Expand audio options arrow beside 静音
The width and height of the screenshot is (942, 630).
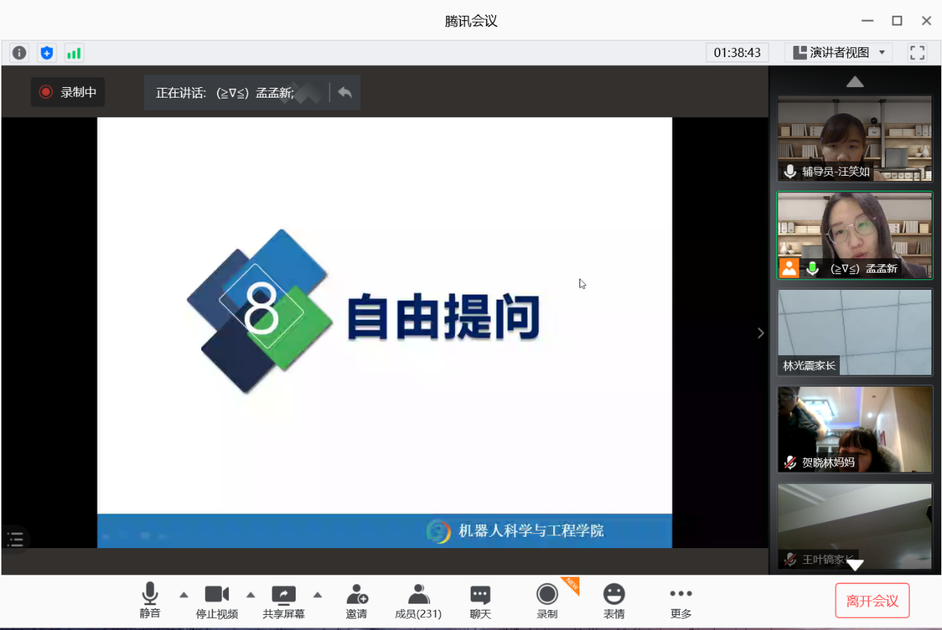(184, 595)
